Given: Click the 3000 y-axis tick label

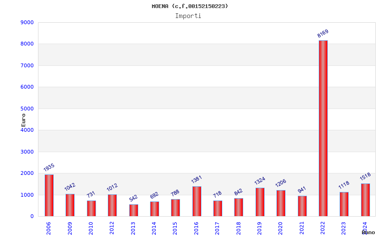Looking at the screenshot, I should [x=27, y=152].
